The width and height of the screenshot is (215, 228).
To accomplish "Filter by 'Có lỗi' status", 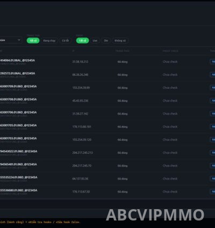I will (66, 40).
